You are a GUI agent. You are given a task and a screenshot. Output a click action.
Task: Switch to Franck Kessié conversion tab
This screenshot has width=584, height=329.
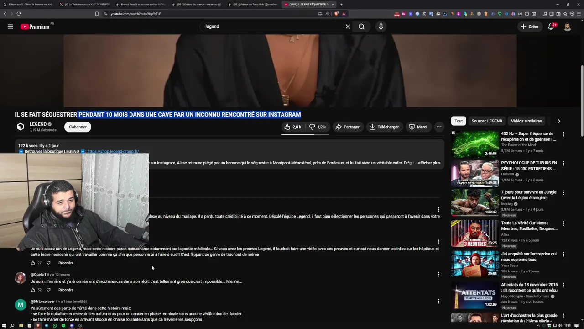pyautogui.click(x=141, y=5)
